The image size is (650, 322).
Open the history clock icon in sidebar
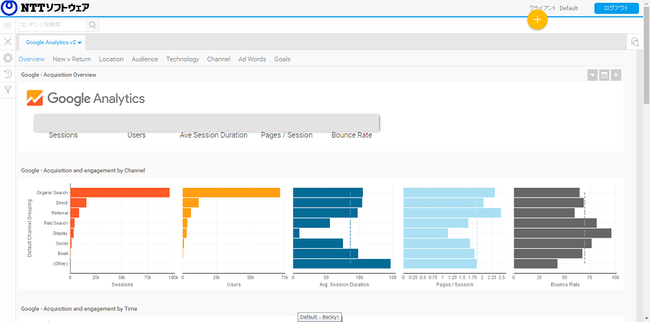point(8,74)
